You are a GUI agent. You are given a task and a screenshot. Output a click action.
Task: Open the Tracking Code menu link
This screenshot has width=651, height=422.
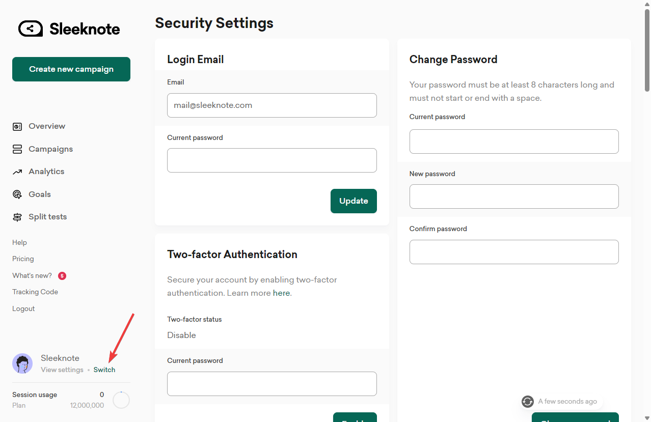[x=35, y=292]
